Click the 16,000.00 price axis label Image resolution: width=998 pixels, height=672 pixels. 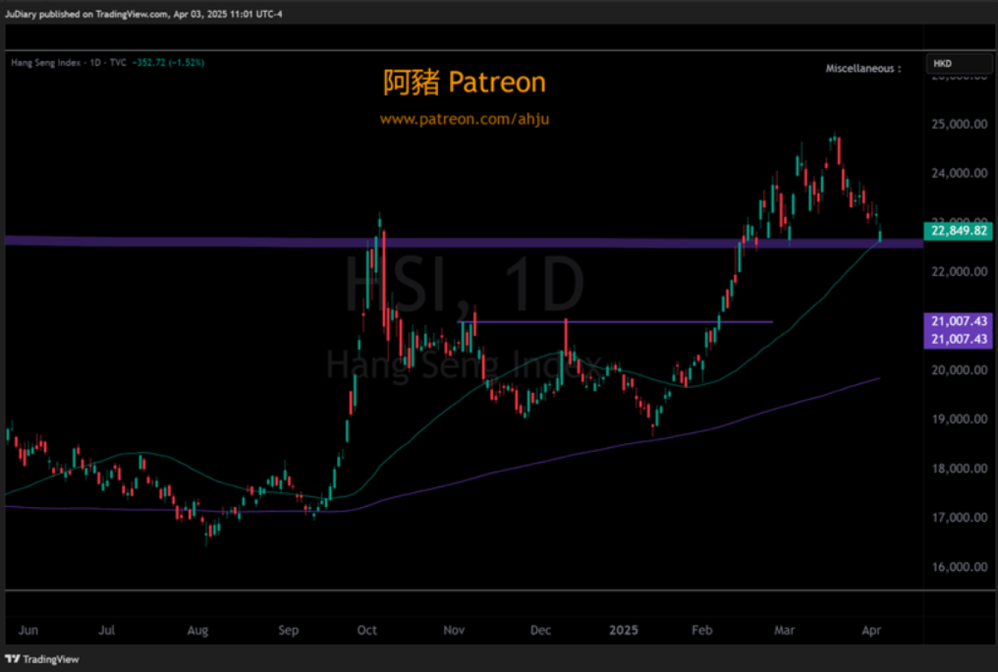point(959,566)
